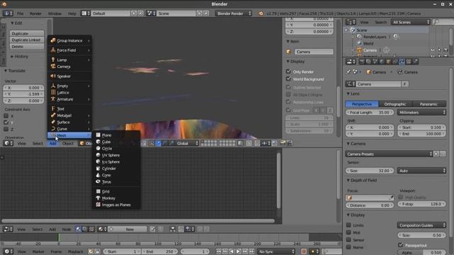Add a Monkey mesh
This screenshot has height=255, width=454.
[116, 198]
